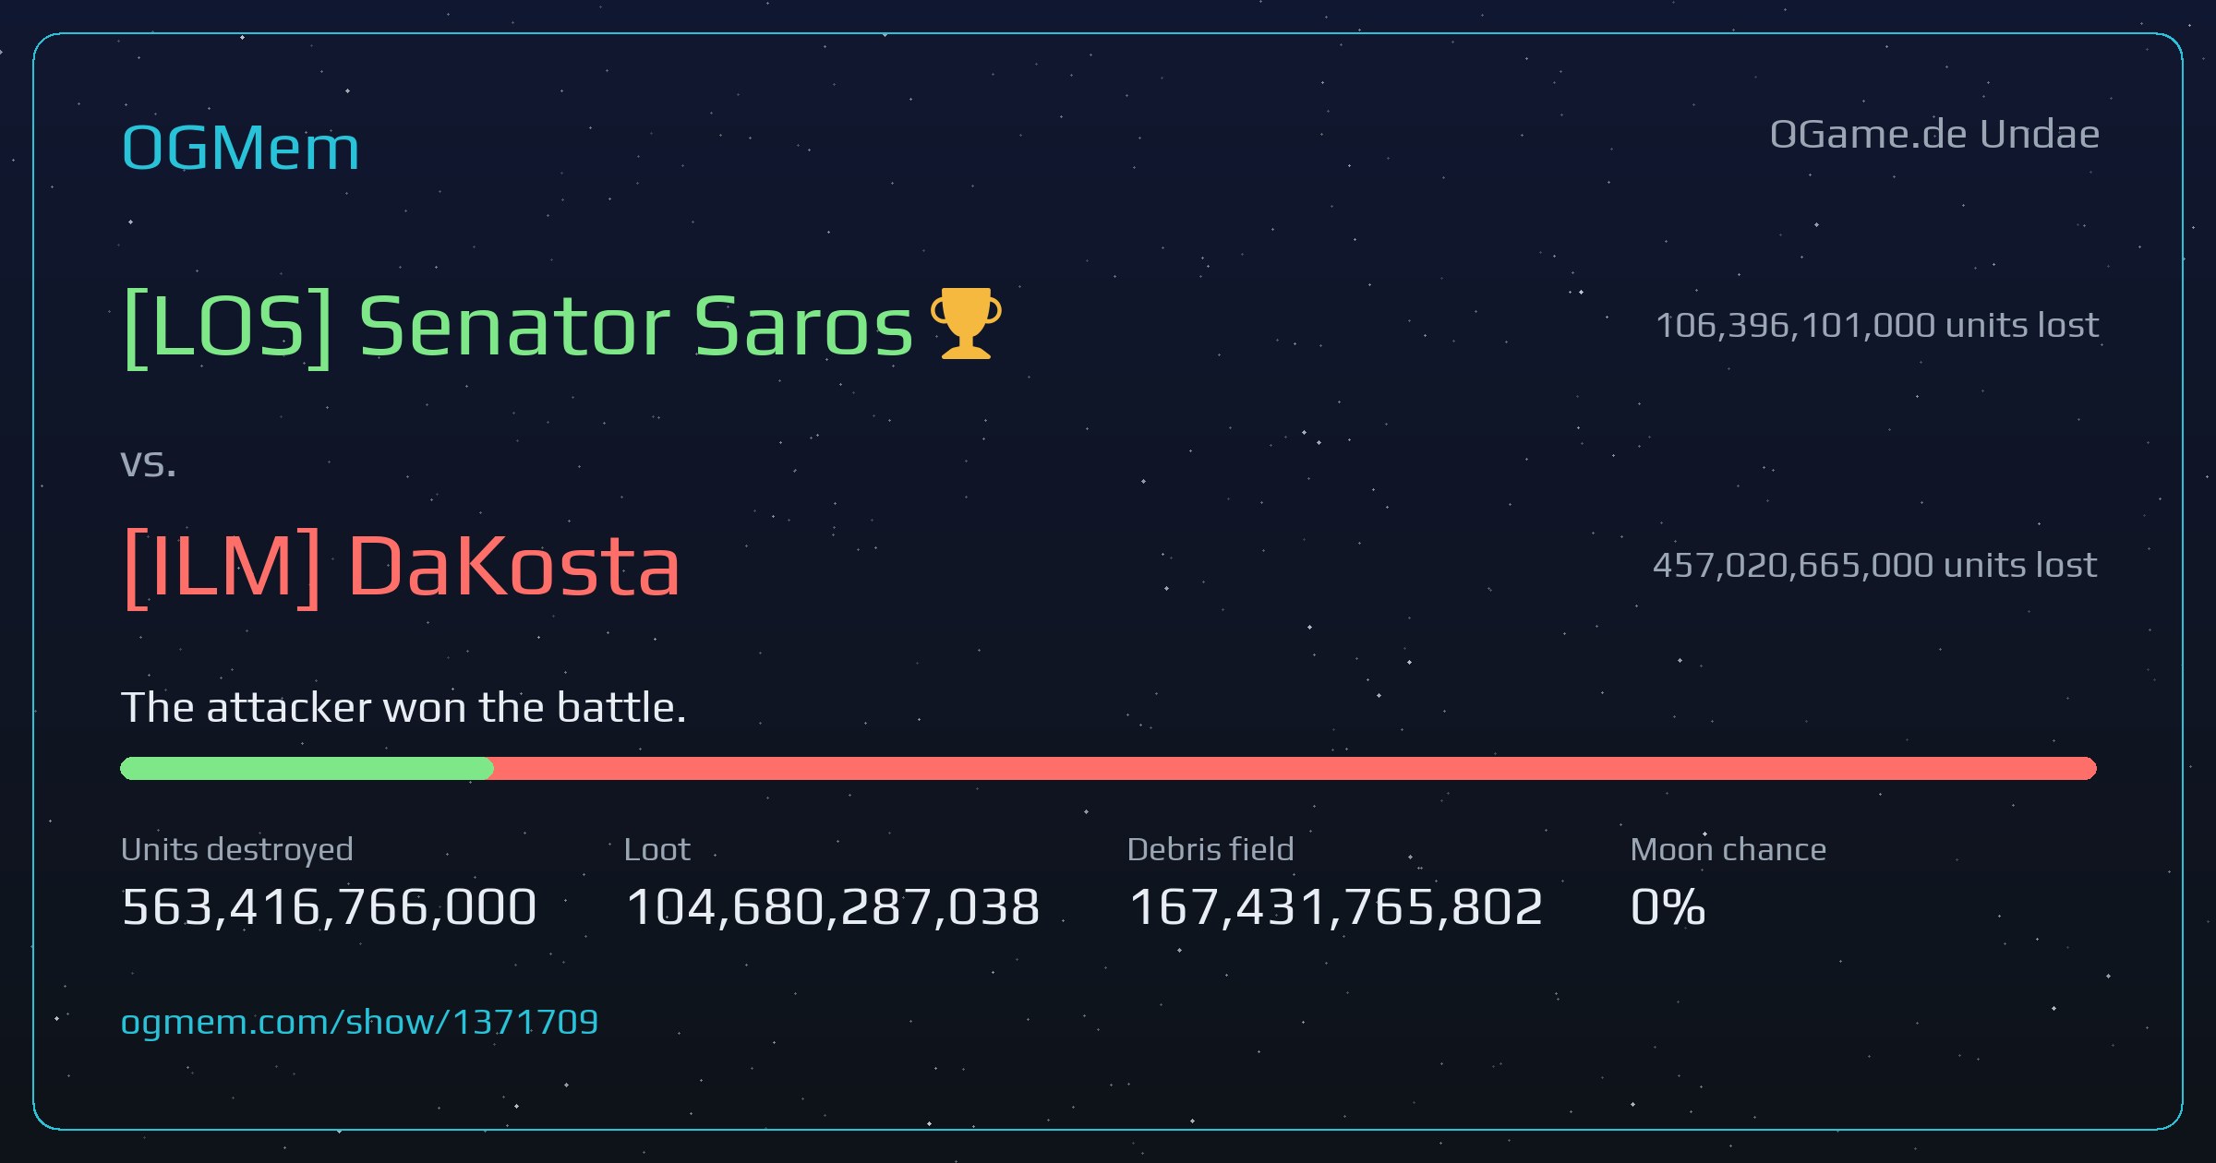The width and height of the screenshot is (2216, 1163).
Task: Click the OGMem logo title
Action: coord(240,148)
